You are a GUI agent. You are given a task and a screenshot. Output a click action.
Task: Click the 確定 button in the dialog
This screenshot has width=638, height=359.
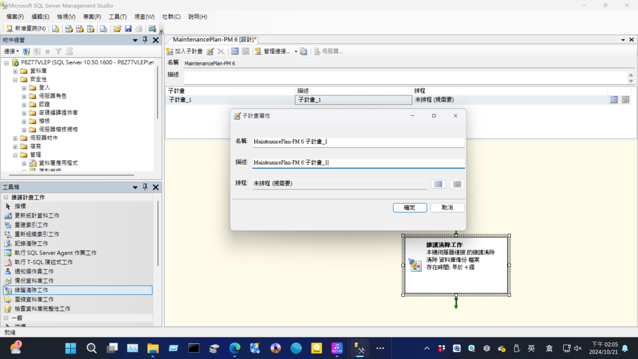(x=409, y=208)
